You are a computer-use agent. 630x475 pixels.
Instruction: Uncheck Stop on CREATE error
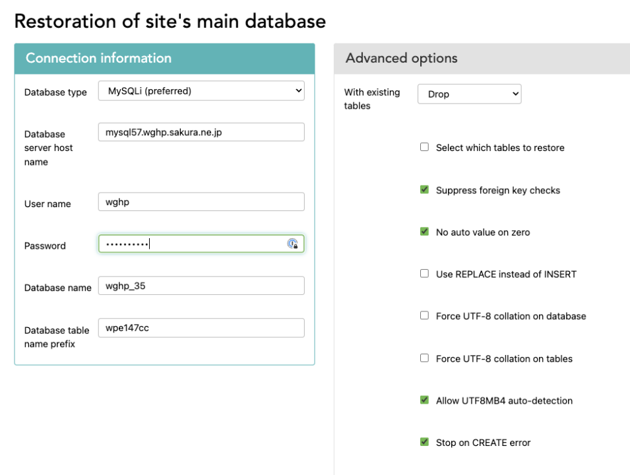coord(424,442)
